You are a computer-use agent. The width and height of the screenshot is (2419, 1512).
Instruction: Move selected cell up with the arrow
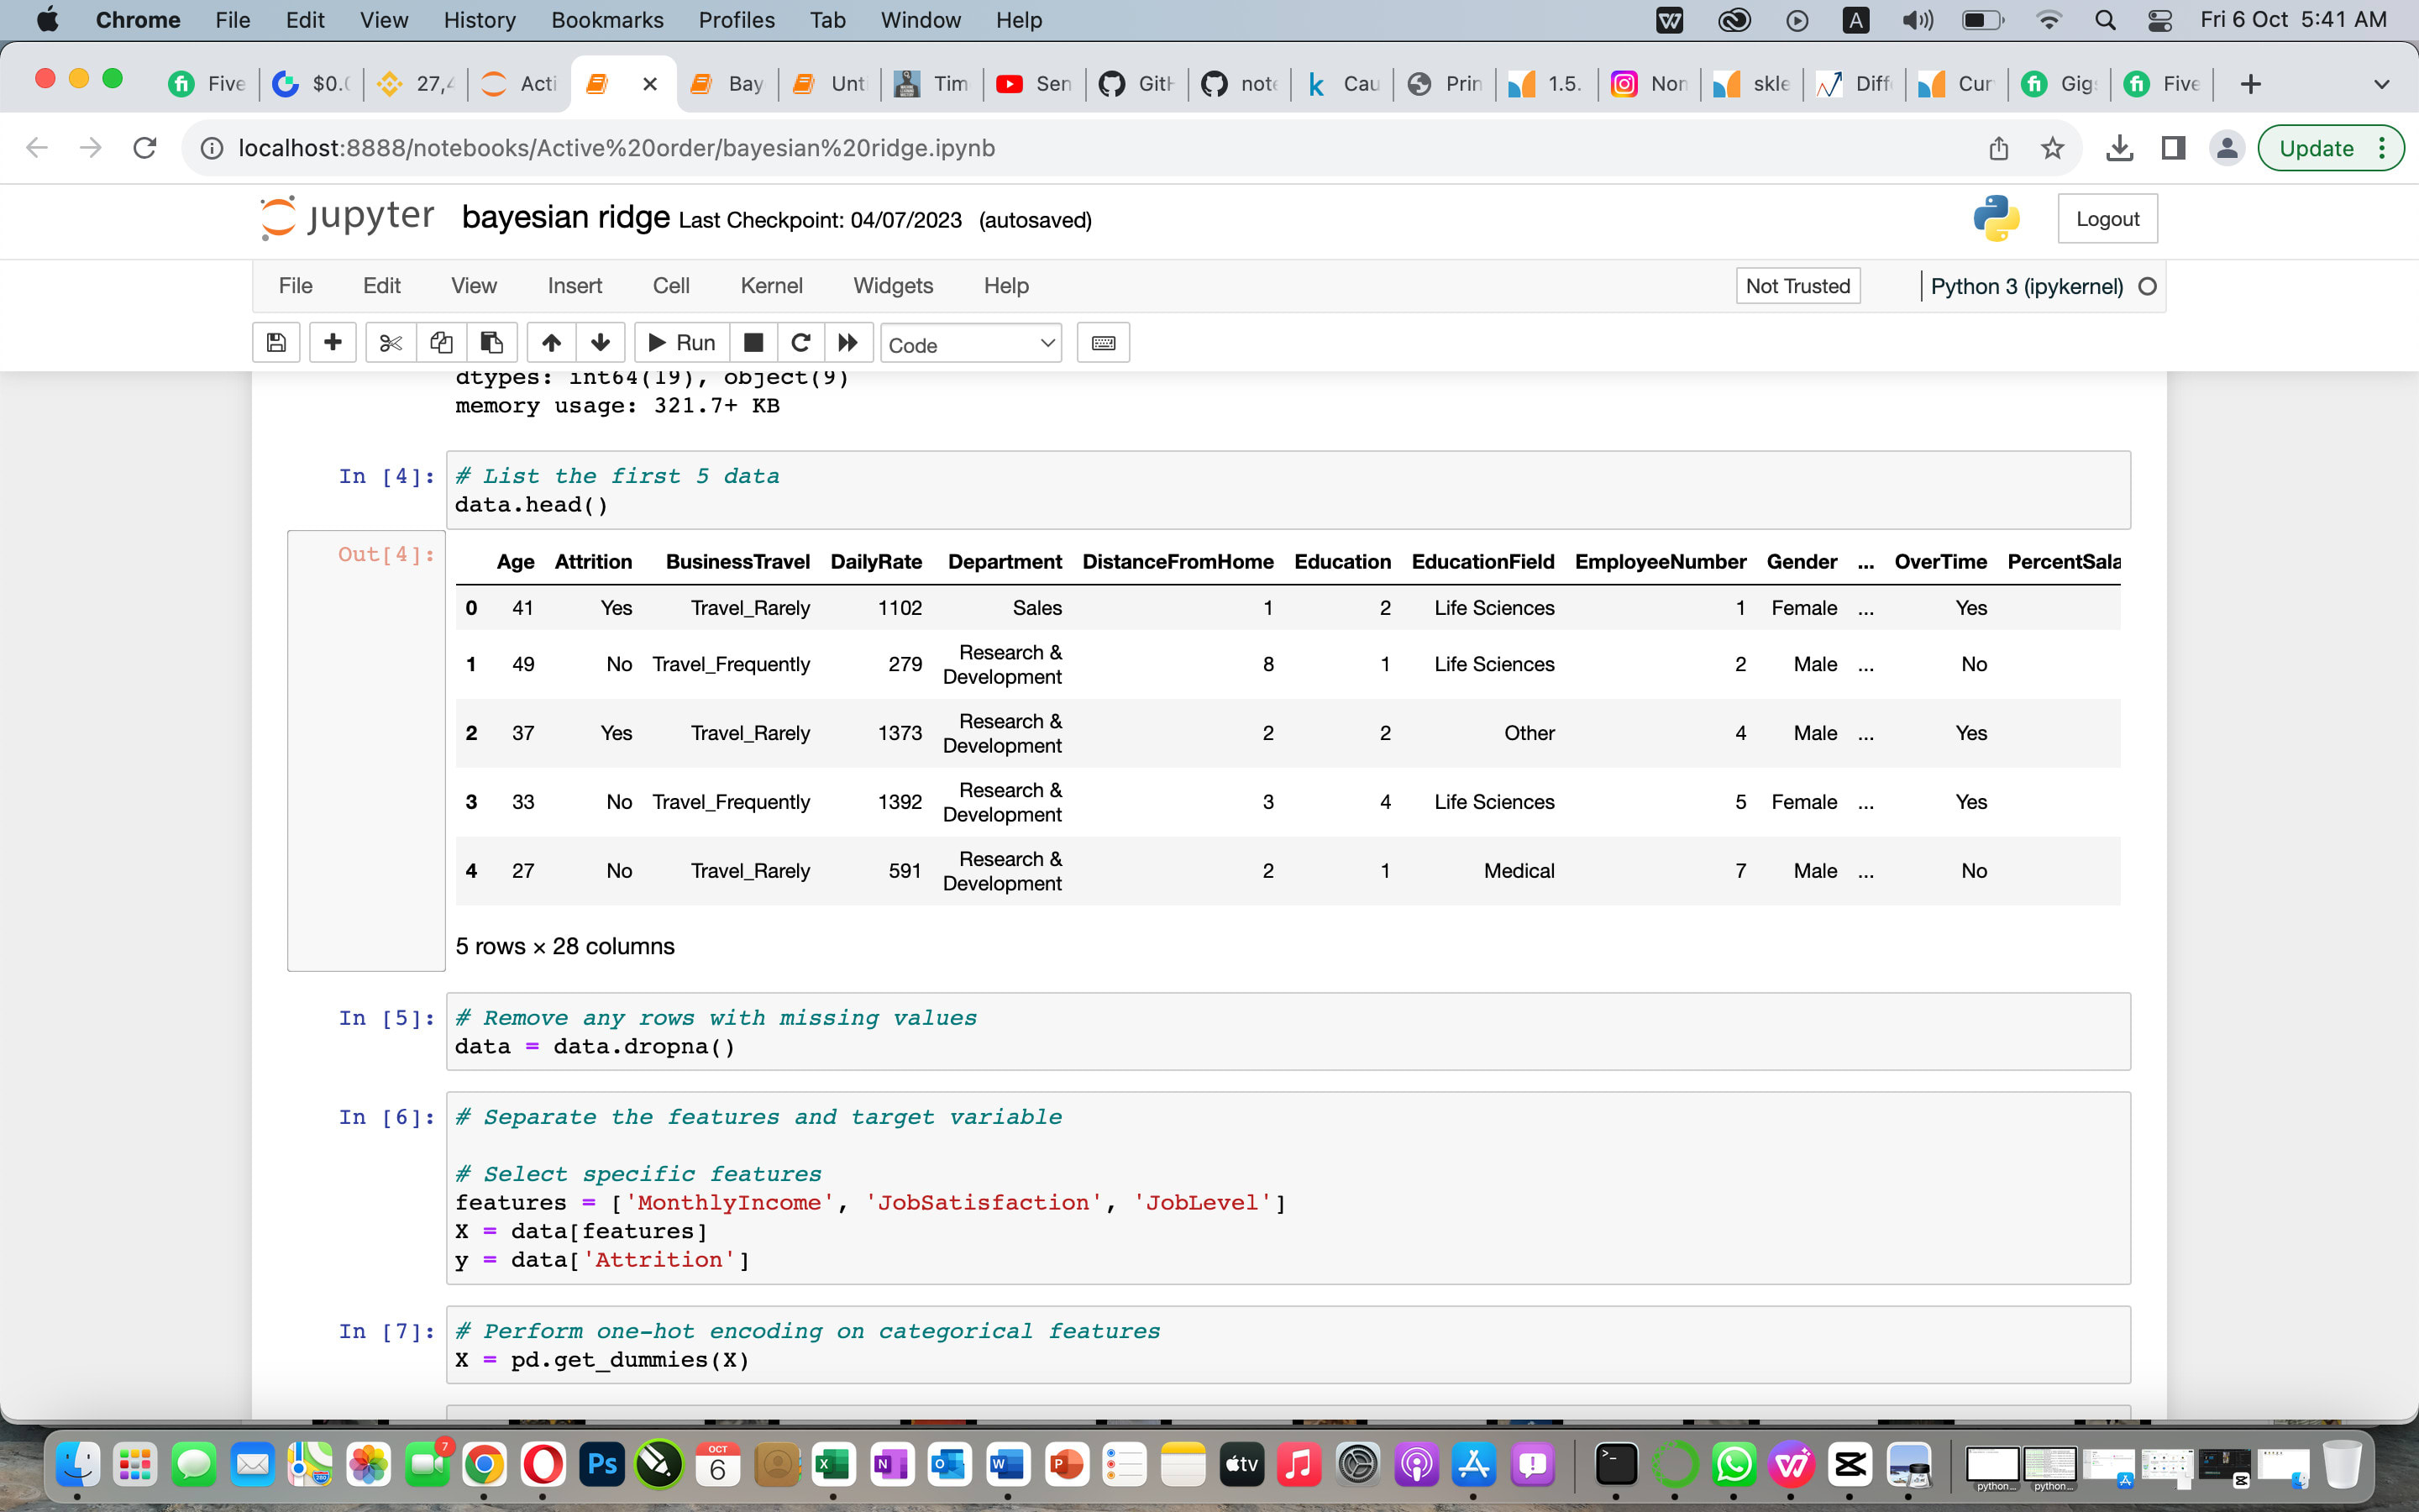pyautogui.click(x=551, y=343)
